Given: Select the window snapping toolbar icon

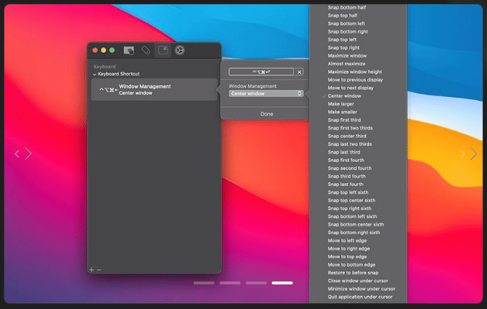Looking at the screenshot, I should (163, 50).
